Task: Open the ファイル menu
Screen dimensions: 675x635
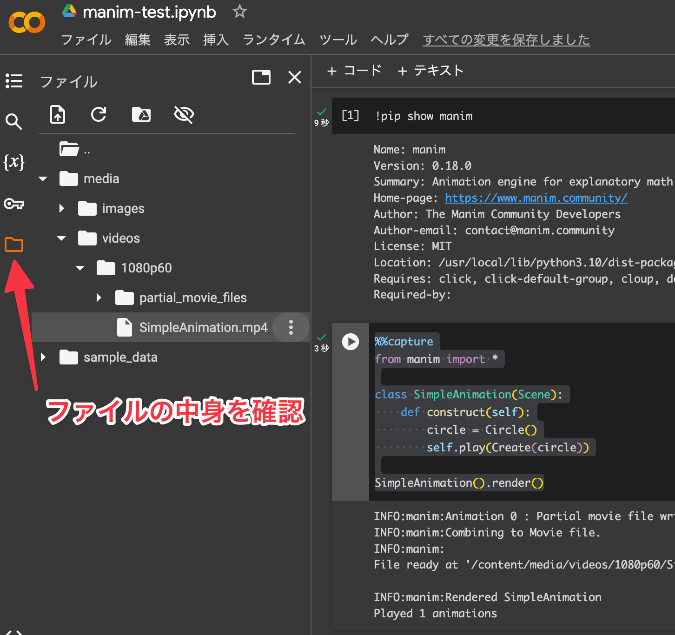Action: pos(86,40)
